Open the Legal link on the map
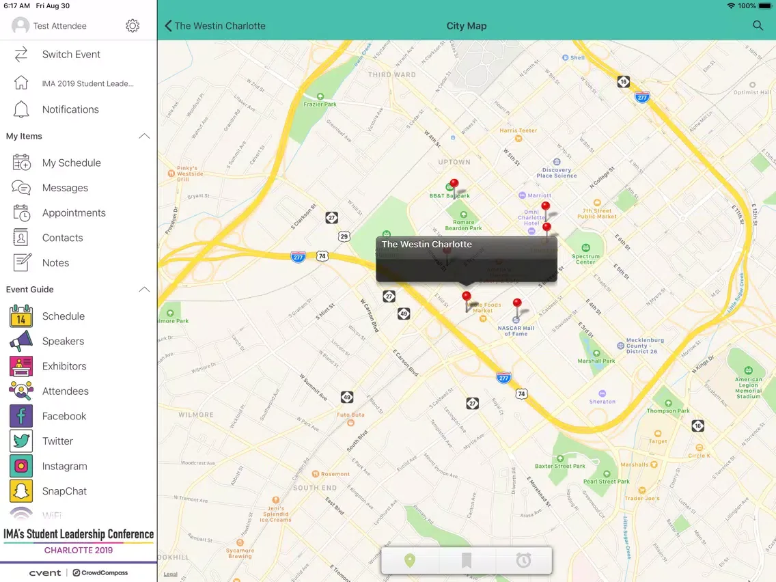This screenshot has width=776, height=582. point(170,574)
